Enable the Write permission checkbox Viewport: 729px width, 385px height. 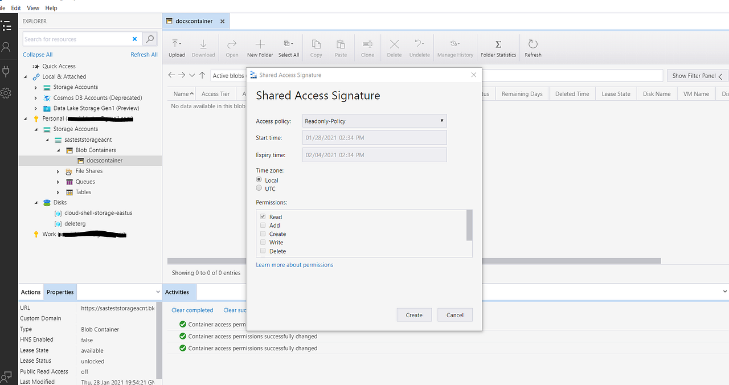pos(263,242)
